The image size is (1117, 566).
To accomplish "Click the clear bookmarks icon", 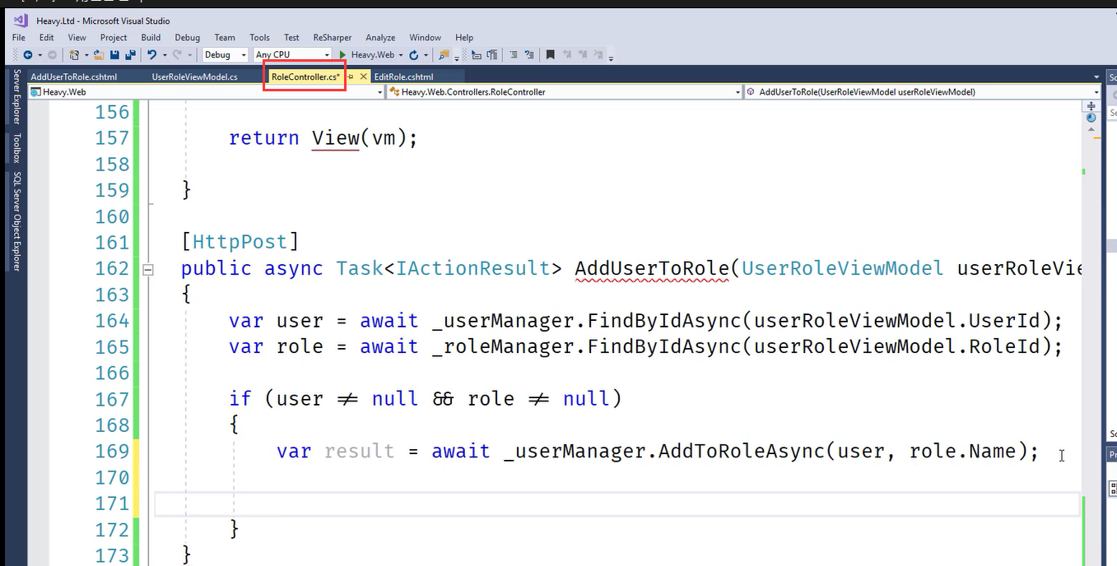I will [600, 55].
